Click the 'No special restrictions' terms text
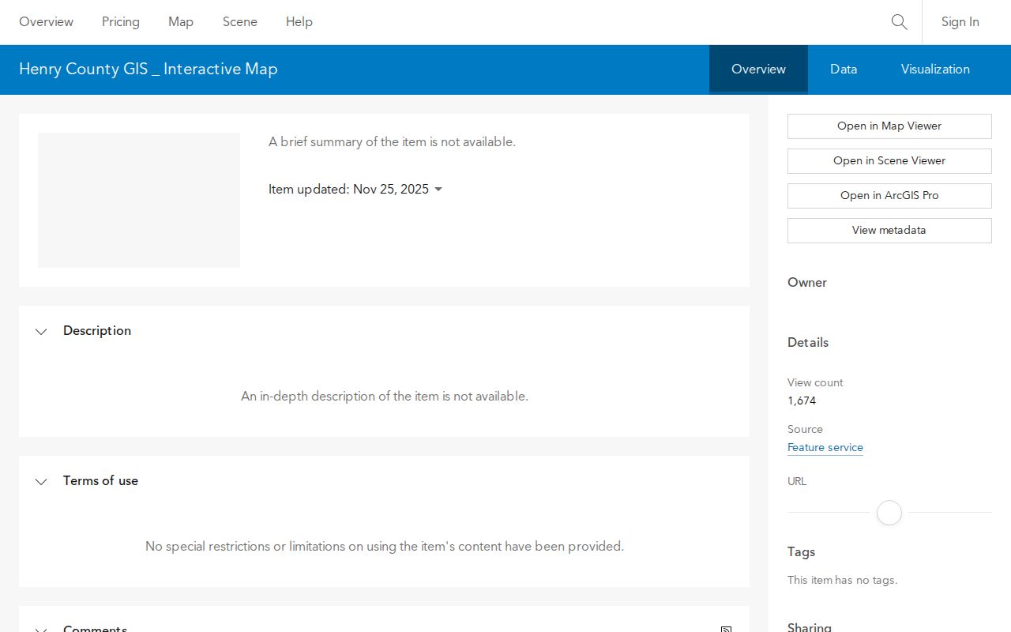Image resolution: width=1011 pixels, height=632 pixels. [385, 547]
